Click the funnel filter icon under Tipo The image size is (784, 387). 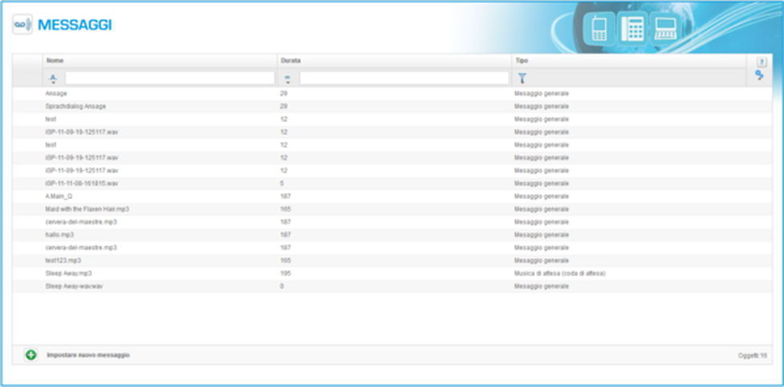click(522, 78)
